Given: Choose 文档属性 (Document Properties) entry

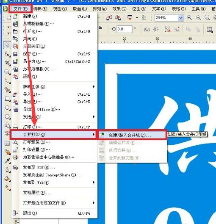Looking at the screenshot, I should pyautogui.click(x=54, y=193).
